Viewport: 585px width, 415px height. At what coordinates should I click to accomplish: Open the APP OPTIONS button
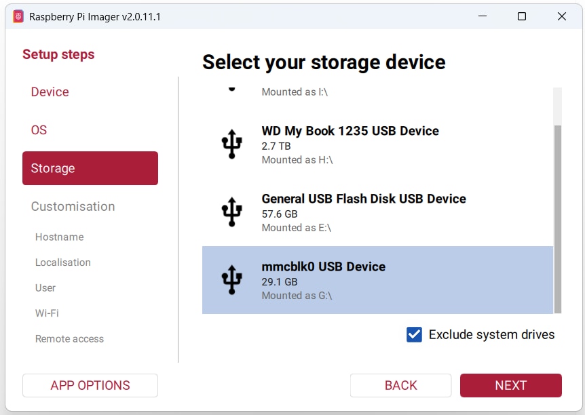pos(90,385)
